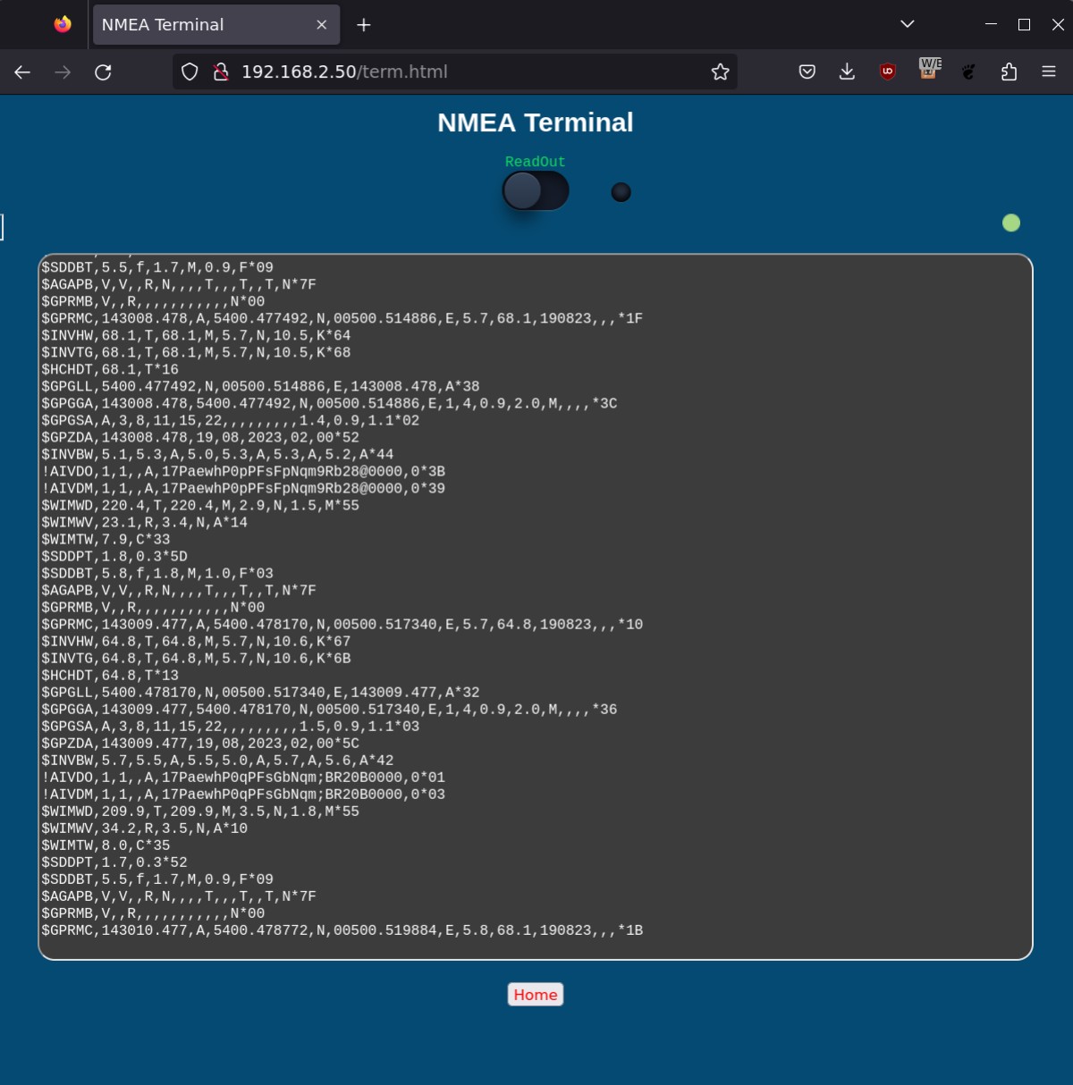Go back to previous page

coord(22,72)
